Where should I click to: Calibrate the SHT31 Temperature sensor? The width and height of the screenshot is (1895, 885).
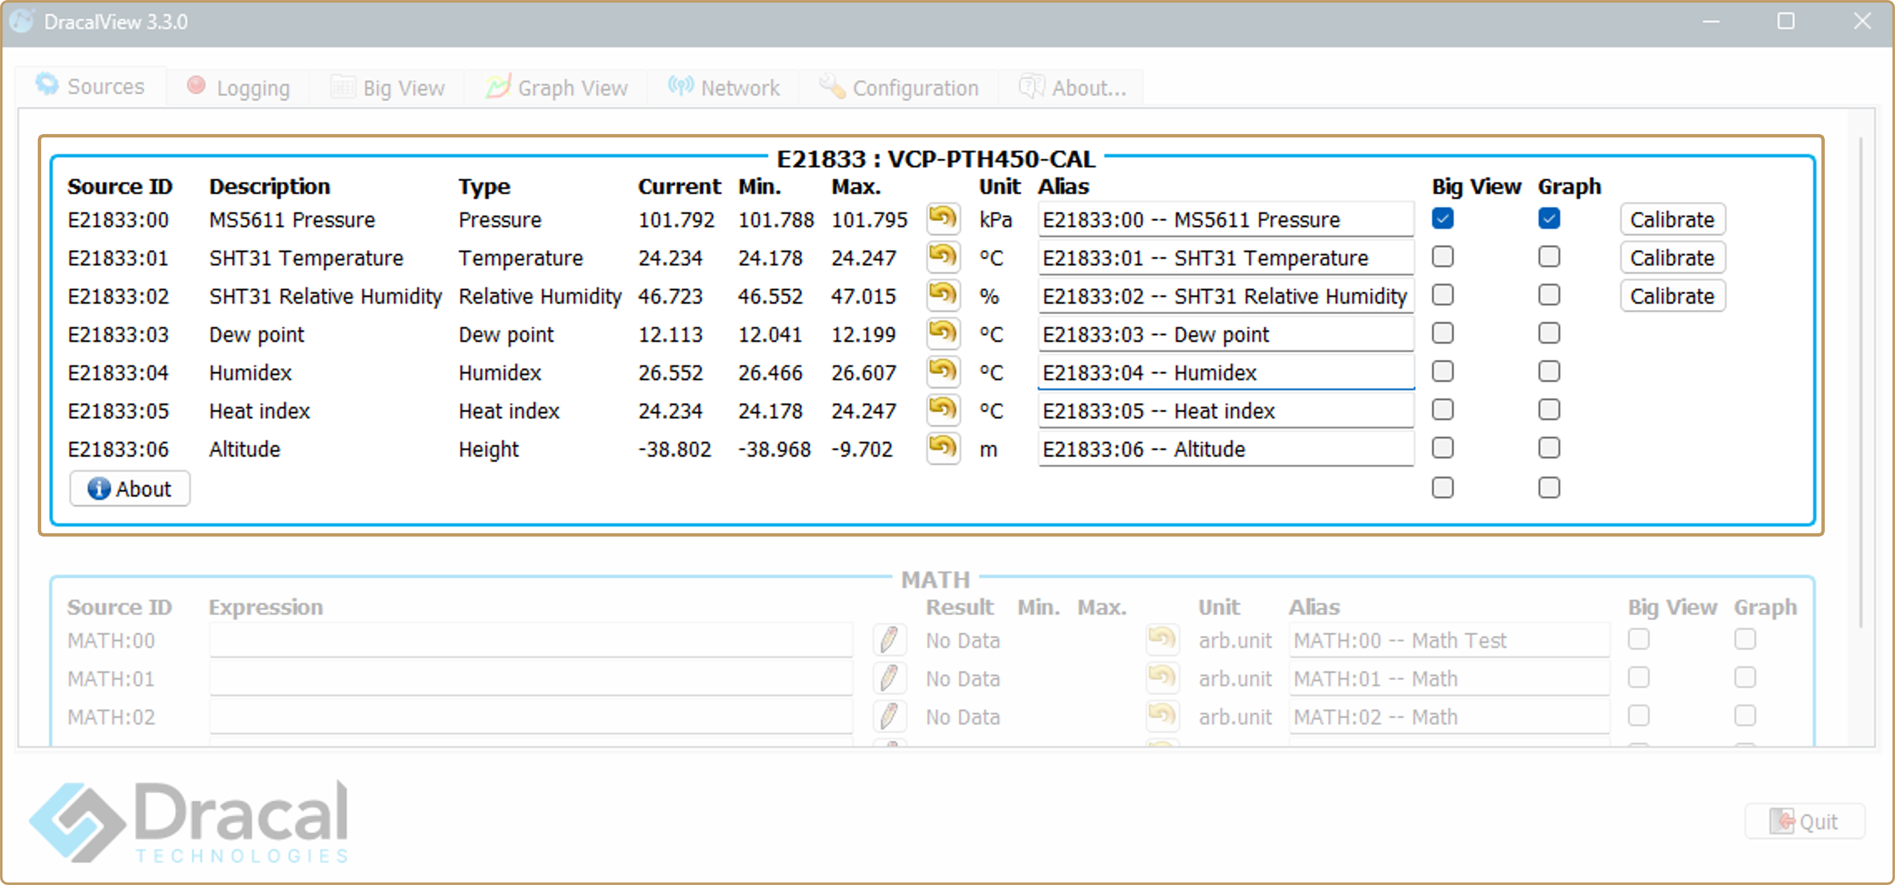tap(1672, 257)
